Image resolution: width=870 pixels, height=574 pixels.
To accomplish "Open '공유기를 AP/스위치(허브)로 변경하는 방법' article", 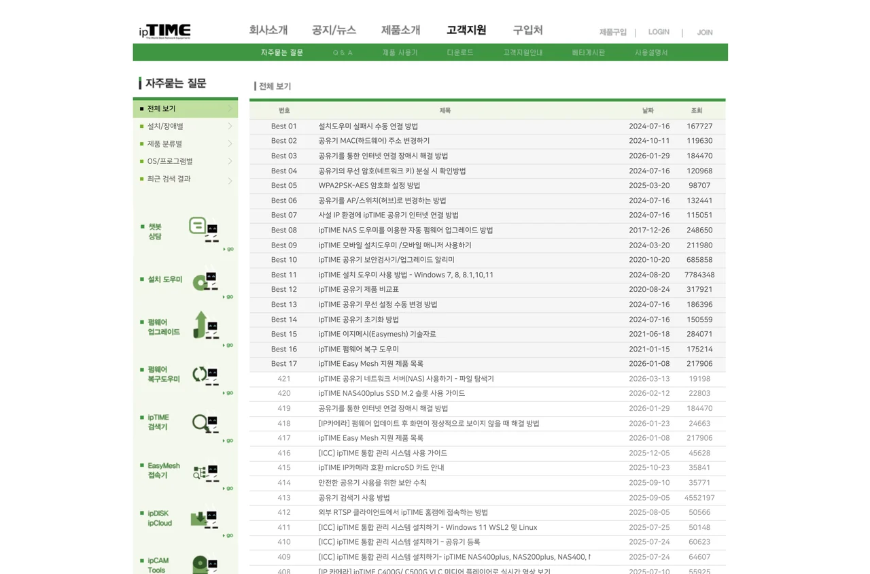I will pos(382,201).
